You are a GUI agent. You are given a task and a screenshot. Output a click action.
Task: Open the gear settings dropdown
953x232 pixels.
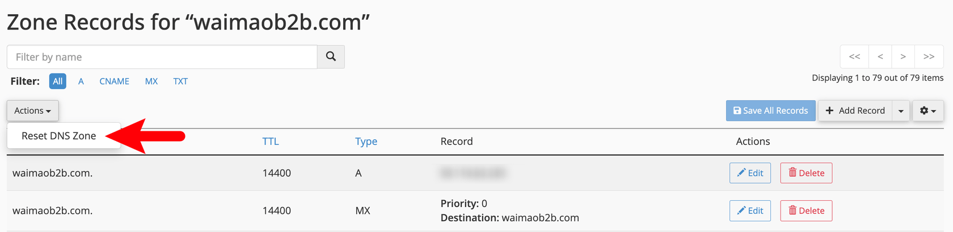pyautogui.click(x=927, y=111)
